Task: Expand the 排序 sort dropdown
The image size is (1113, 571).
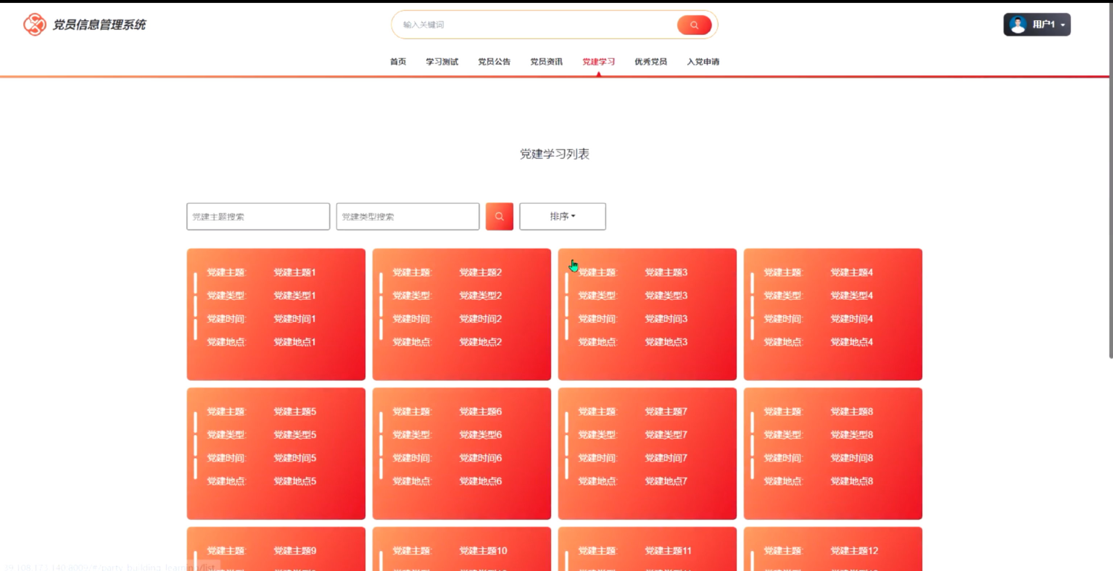Action: [x=562, y=216]
